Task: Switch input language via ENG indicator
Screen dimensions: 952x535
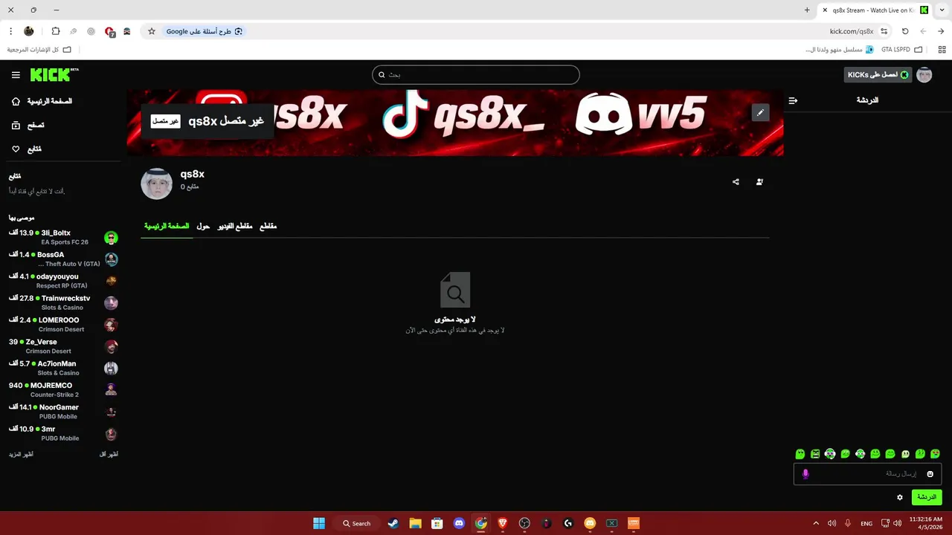Action: [x=866, y=523]
